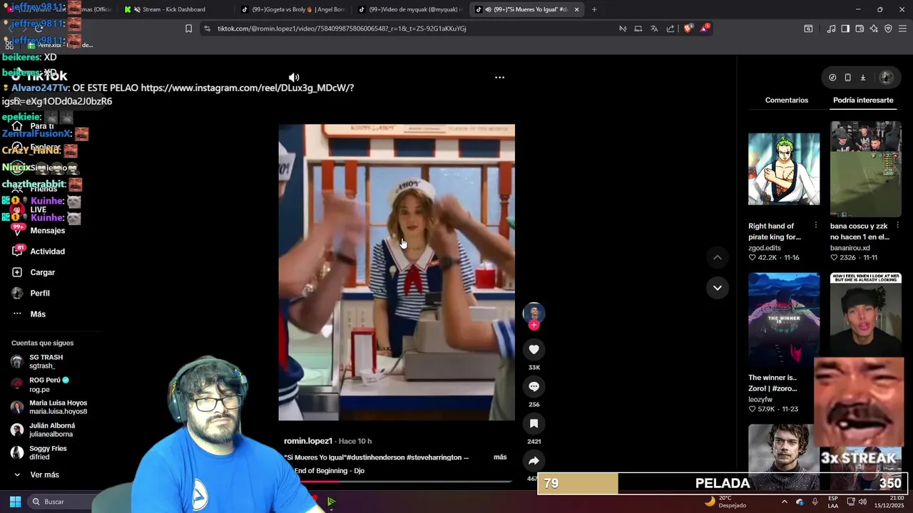Screen dimensions: 913x513
Task: Switch to Podría interesarte tab
Action: click(863, 100)
